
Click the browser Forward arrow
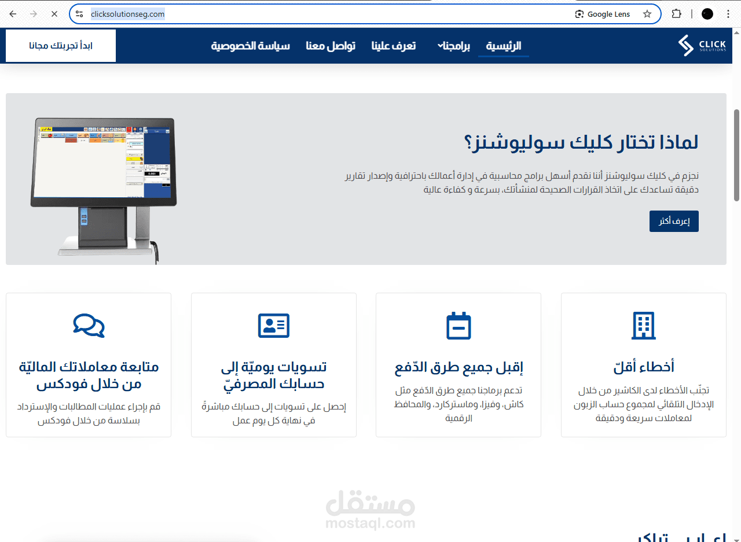click(x=33, y=14)
